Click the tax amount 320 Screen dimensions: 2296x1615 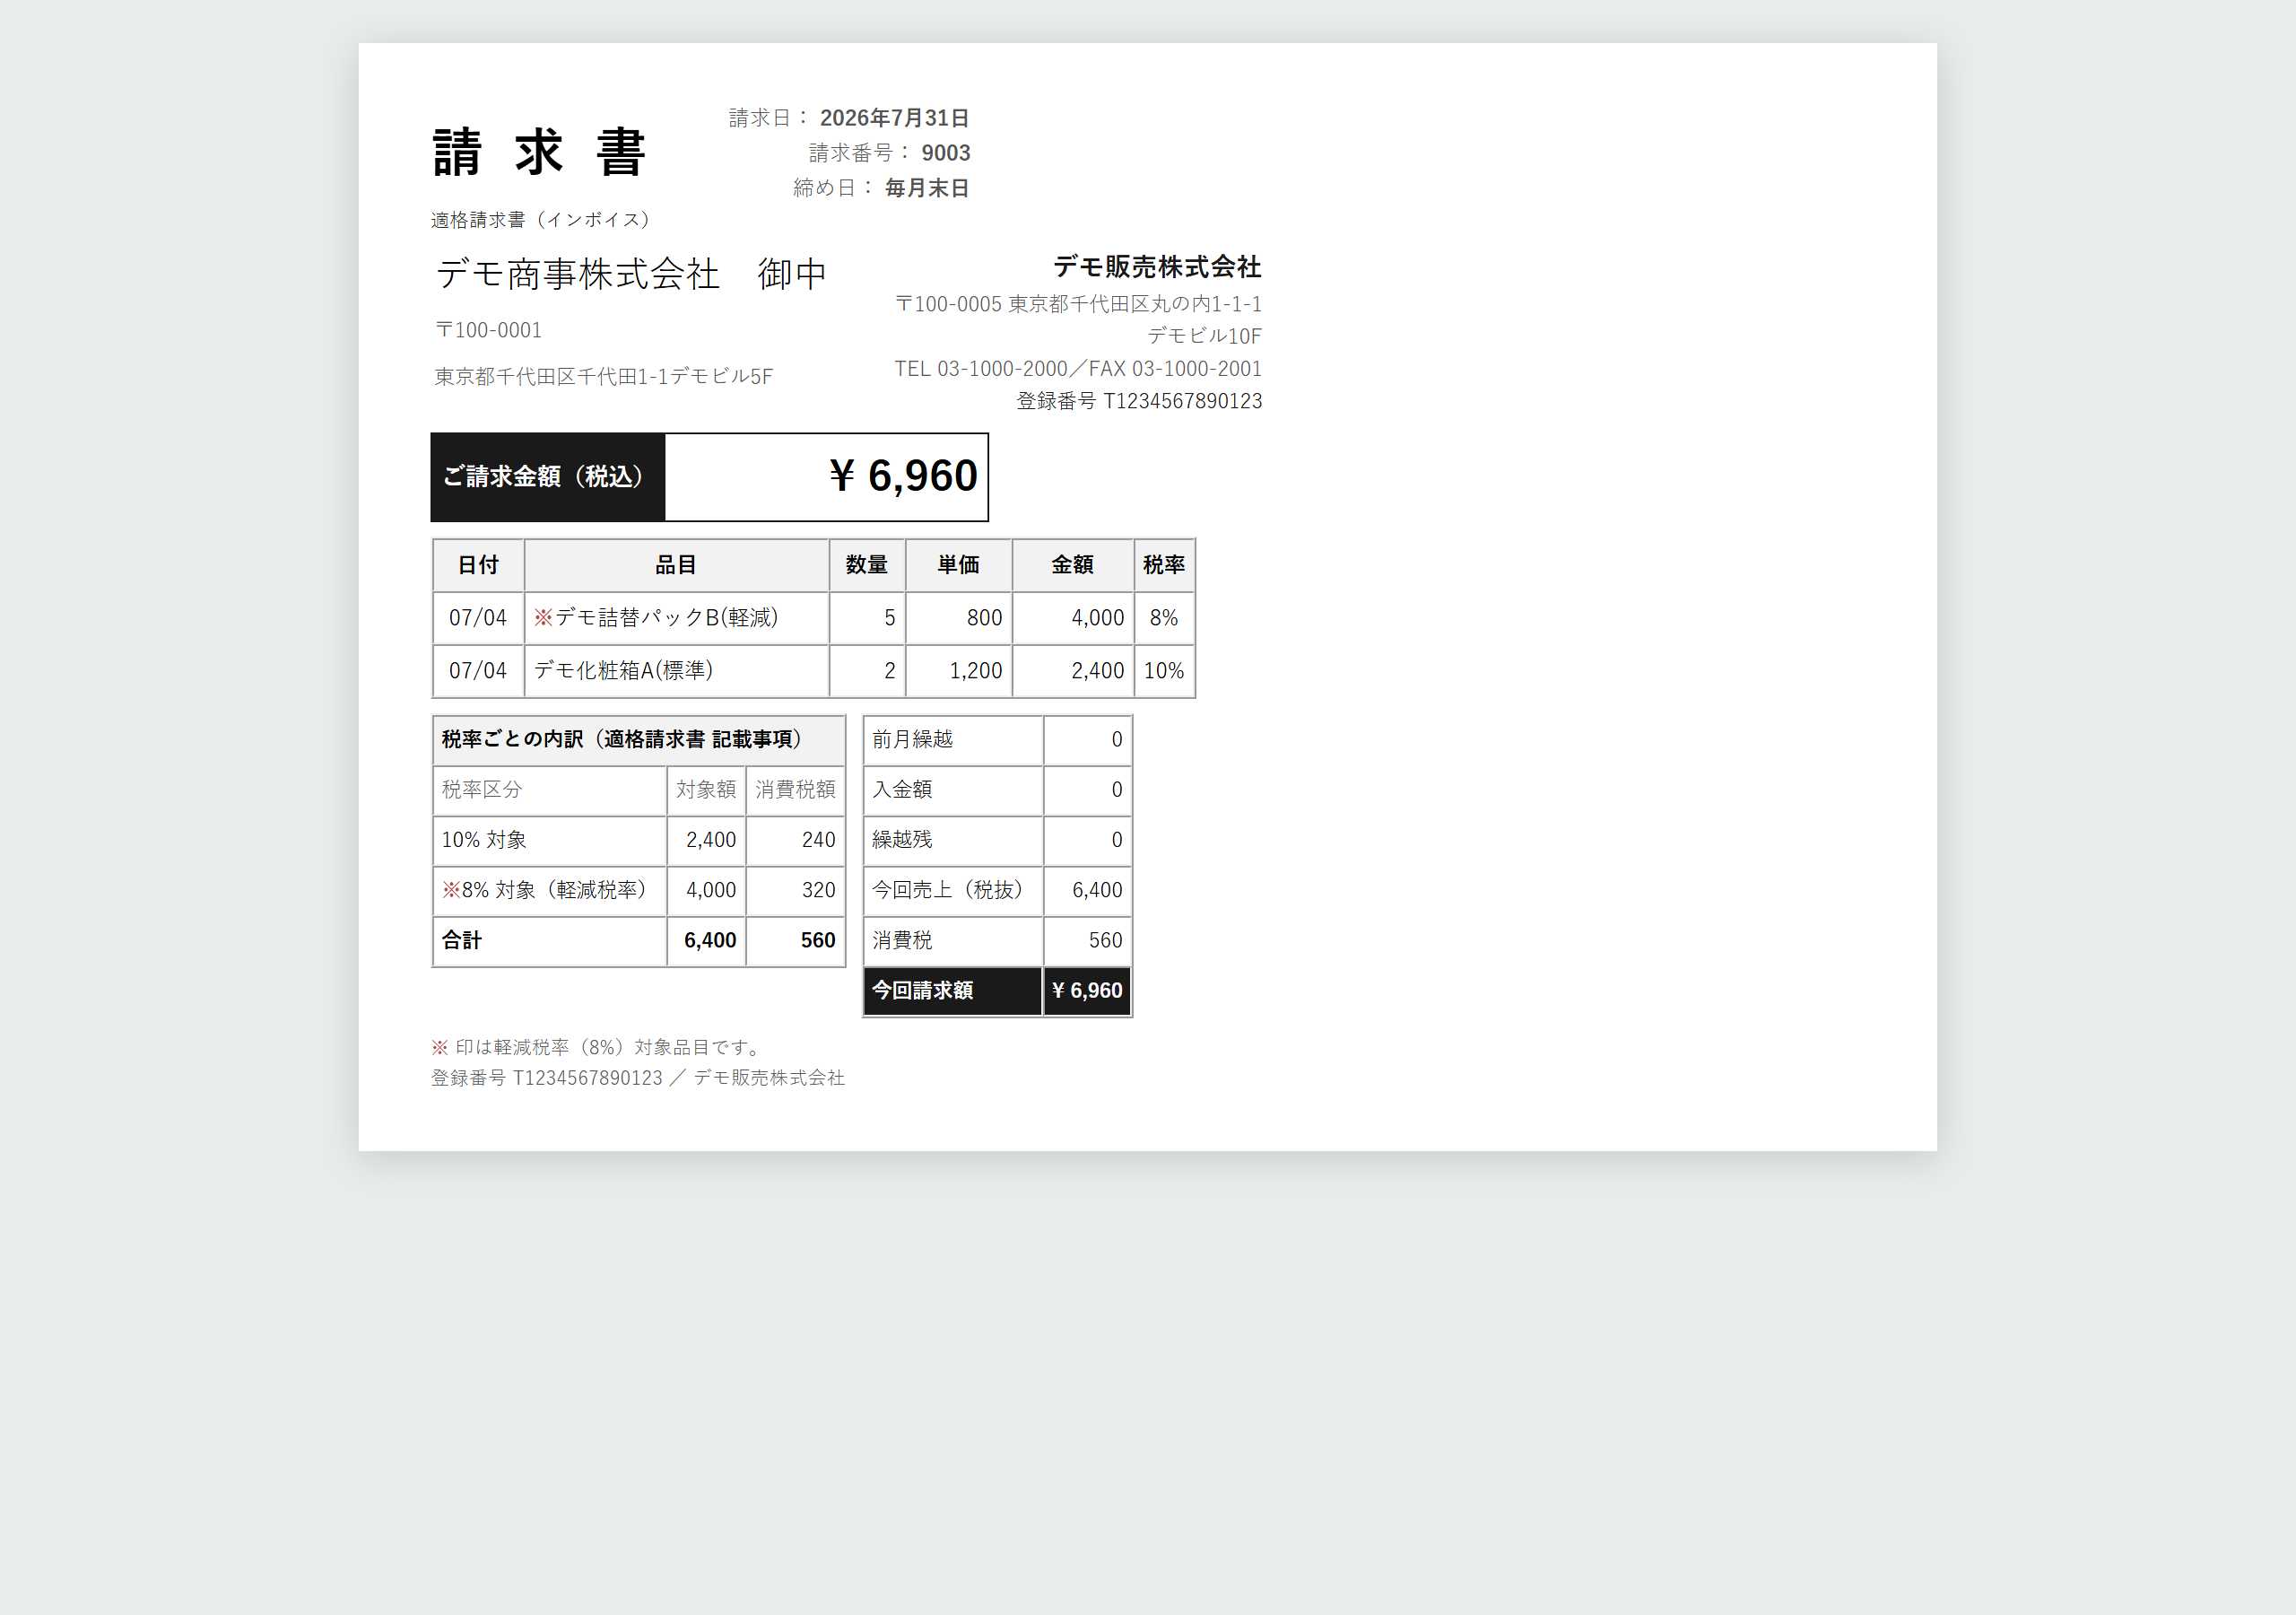click(x=795, y=891)
